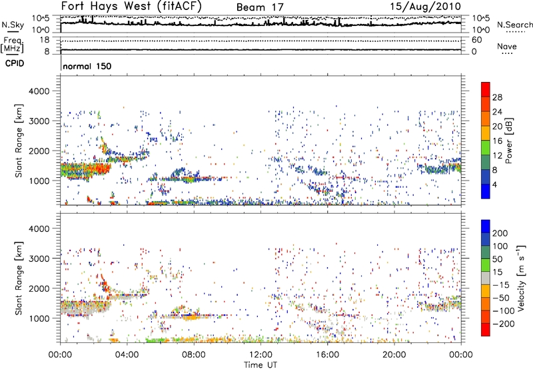
Task: Click the orange velocity band near 08:00
Action: [192, 318]
